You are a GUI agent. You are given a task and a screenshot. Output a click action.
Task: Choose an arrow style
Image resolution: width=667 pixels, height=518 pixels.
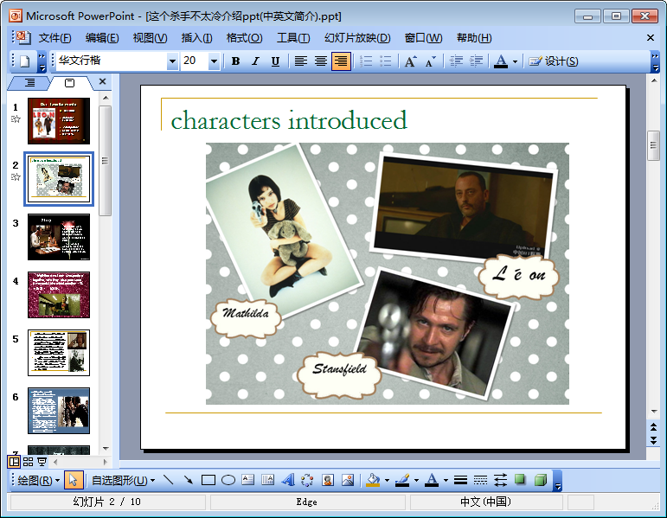[x=500, y=481]
